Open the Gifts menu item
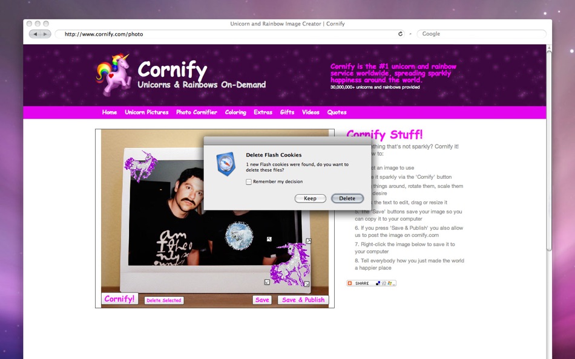 [287, 112]
